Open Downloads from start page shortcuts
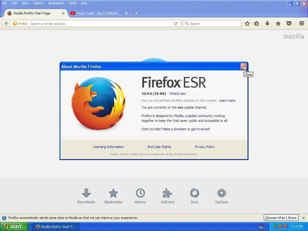308x231 pixels. tap(86, 196)
